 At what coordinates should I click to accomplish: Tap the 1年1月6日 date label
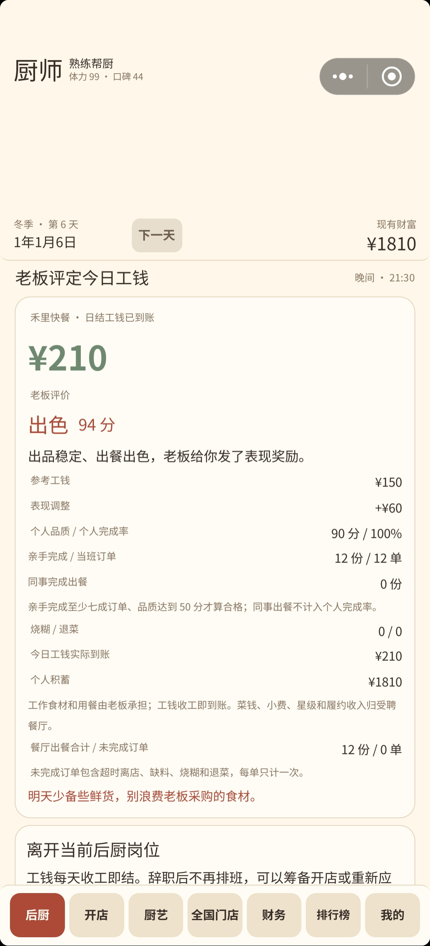click(x=45, y=242)
